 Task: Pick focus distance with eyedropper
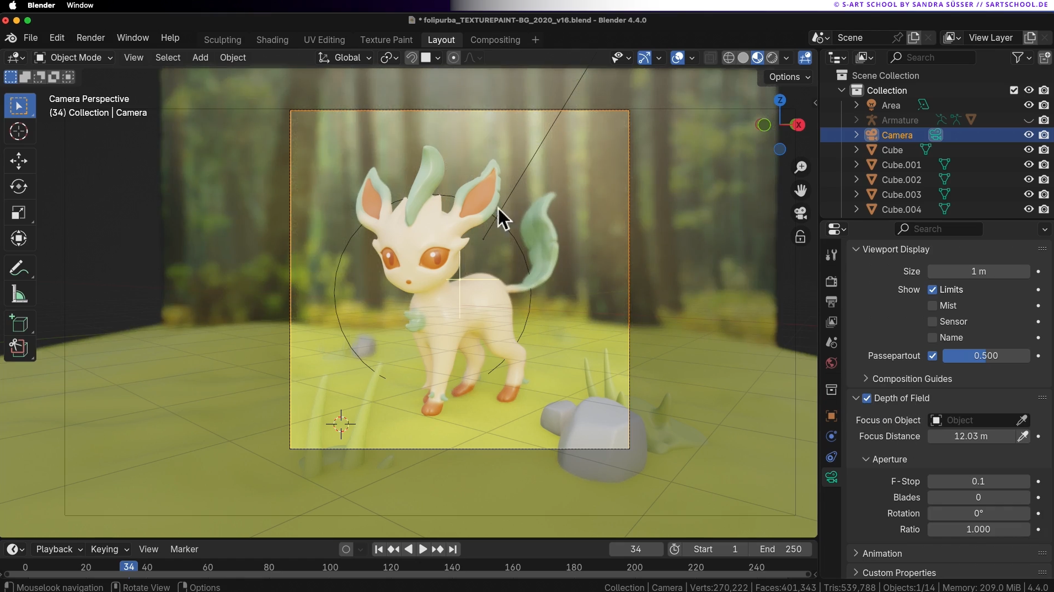point(1023,436)
